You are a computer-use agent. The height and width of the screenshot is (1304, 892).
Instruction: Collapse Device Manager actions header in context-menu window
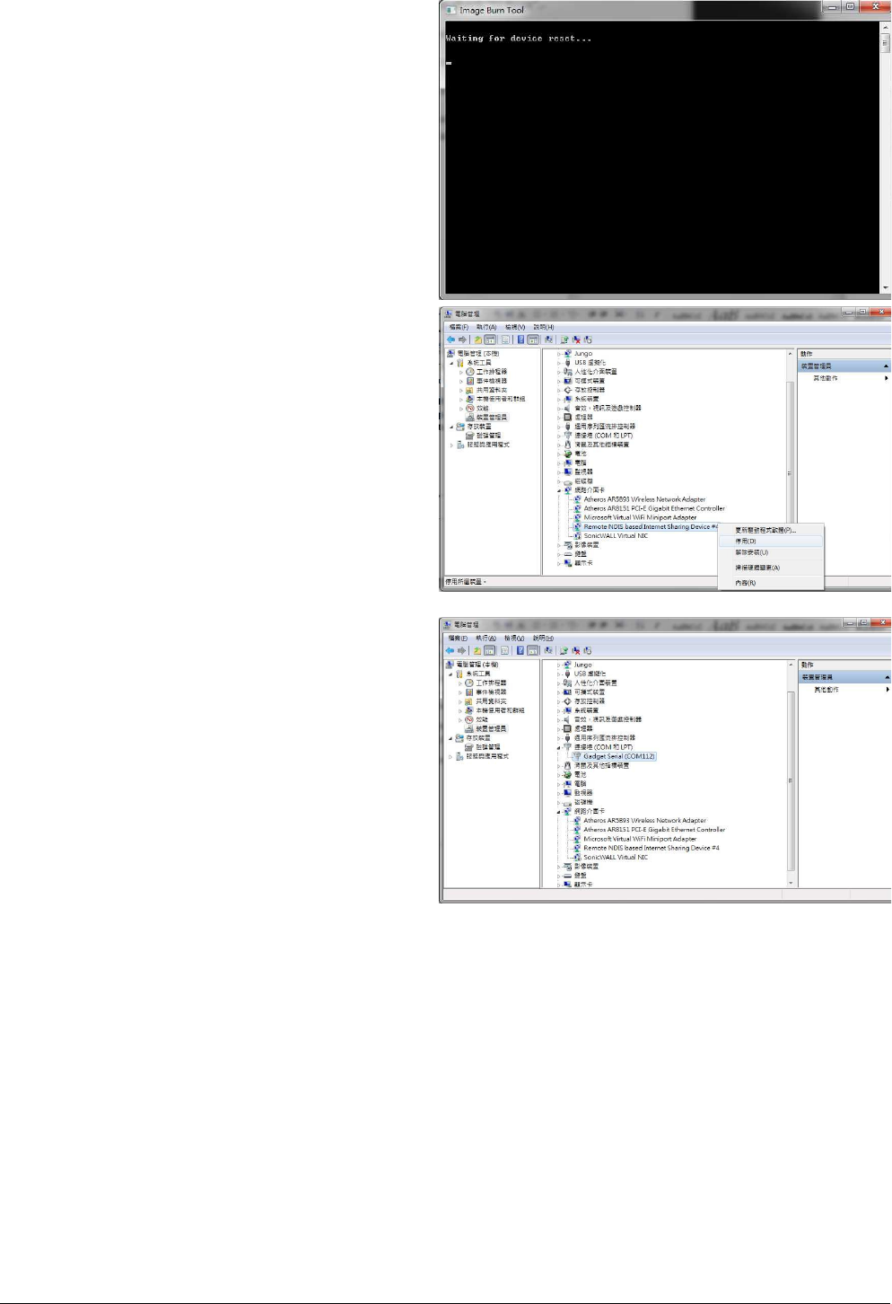click(x=887, y=366)
